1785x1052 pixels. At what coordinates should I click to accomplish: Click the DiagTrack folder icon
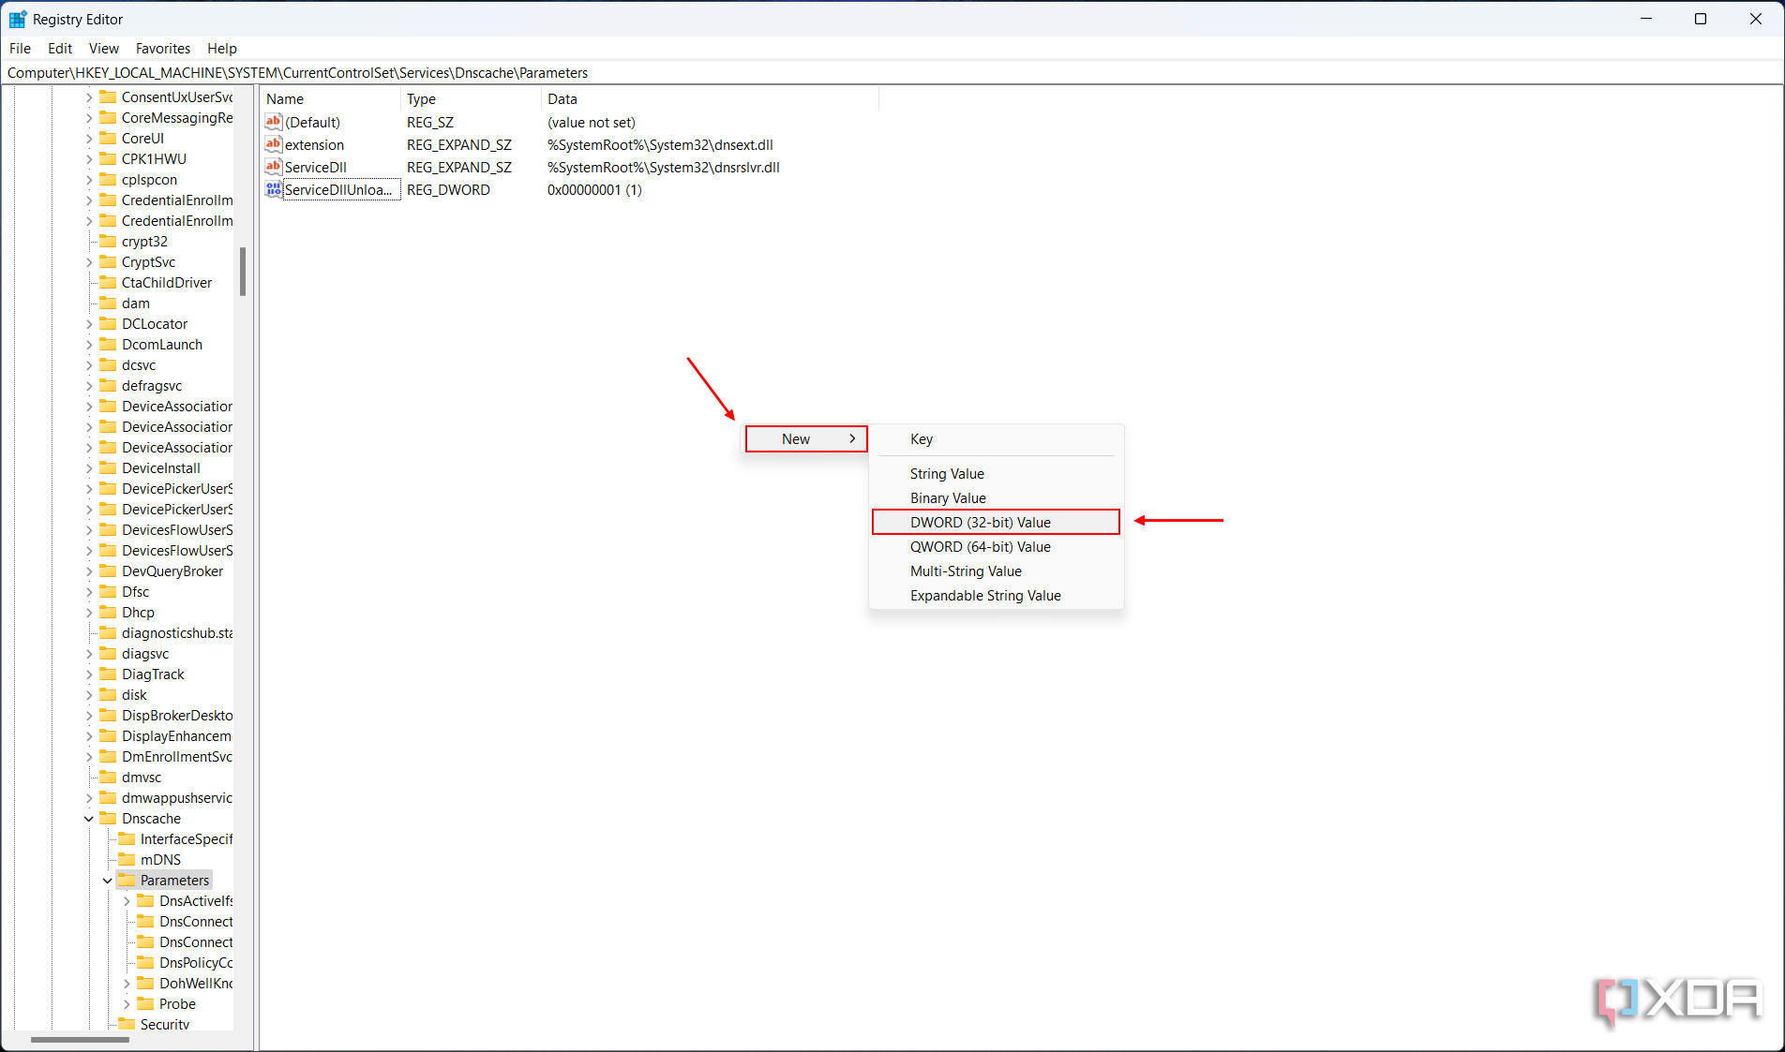click(x=108, y=674)
